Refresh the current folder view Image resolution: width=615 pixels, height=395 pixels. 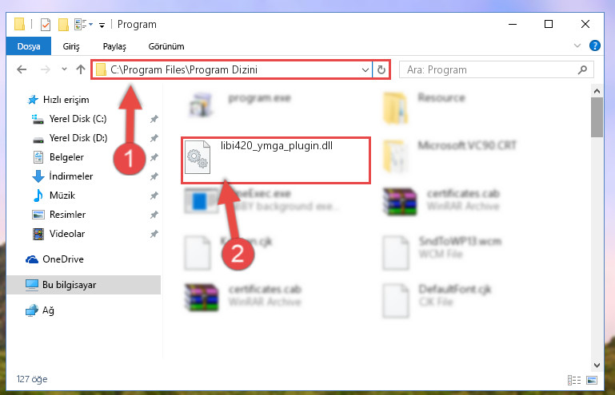tap(381, 69)
